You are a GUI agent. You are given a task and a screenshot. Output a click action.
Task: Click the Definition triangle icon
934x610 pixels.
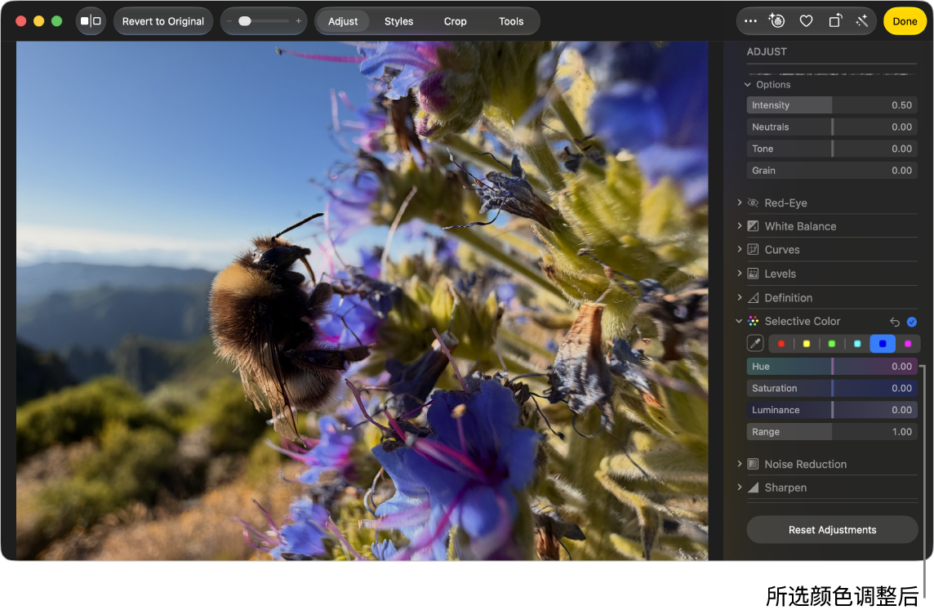(x=753, y=298)
